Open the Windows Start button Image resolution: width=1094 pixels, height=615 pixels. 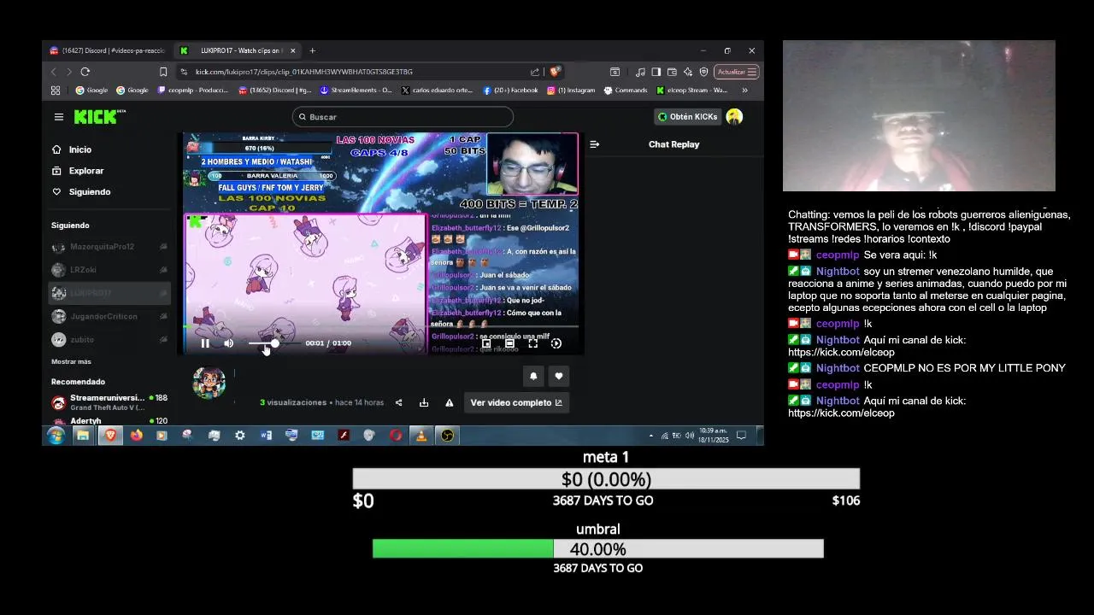[x=56, y=436]
